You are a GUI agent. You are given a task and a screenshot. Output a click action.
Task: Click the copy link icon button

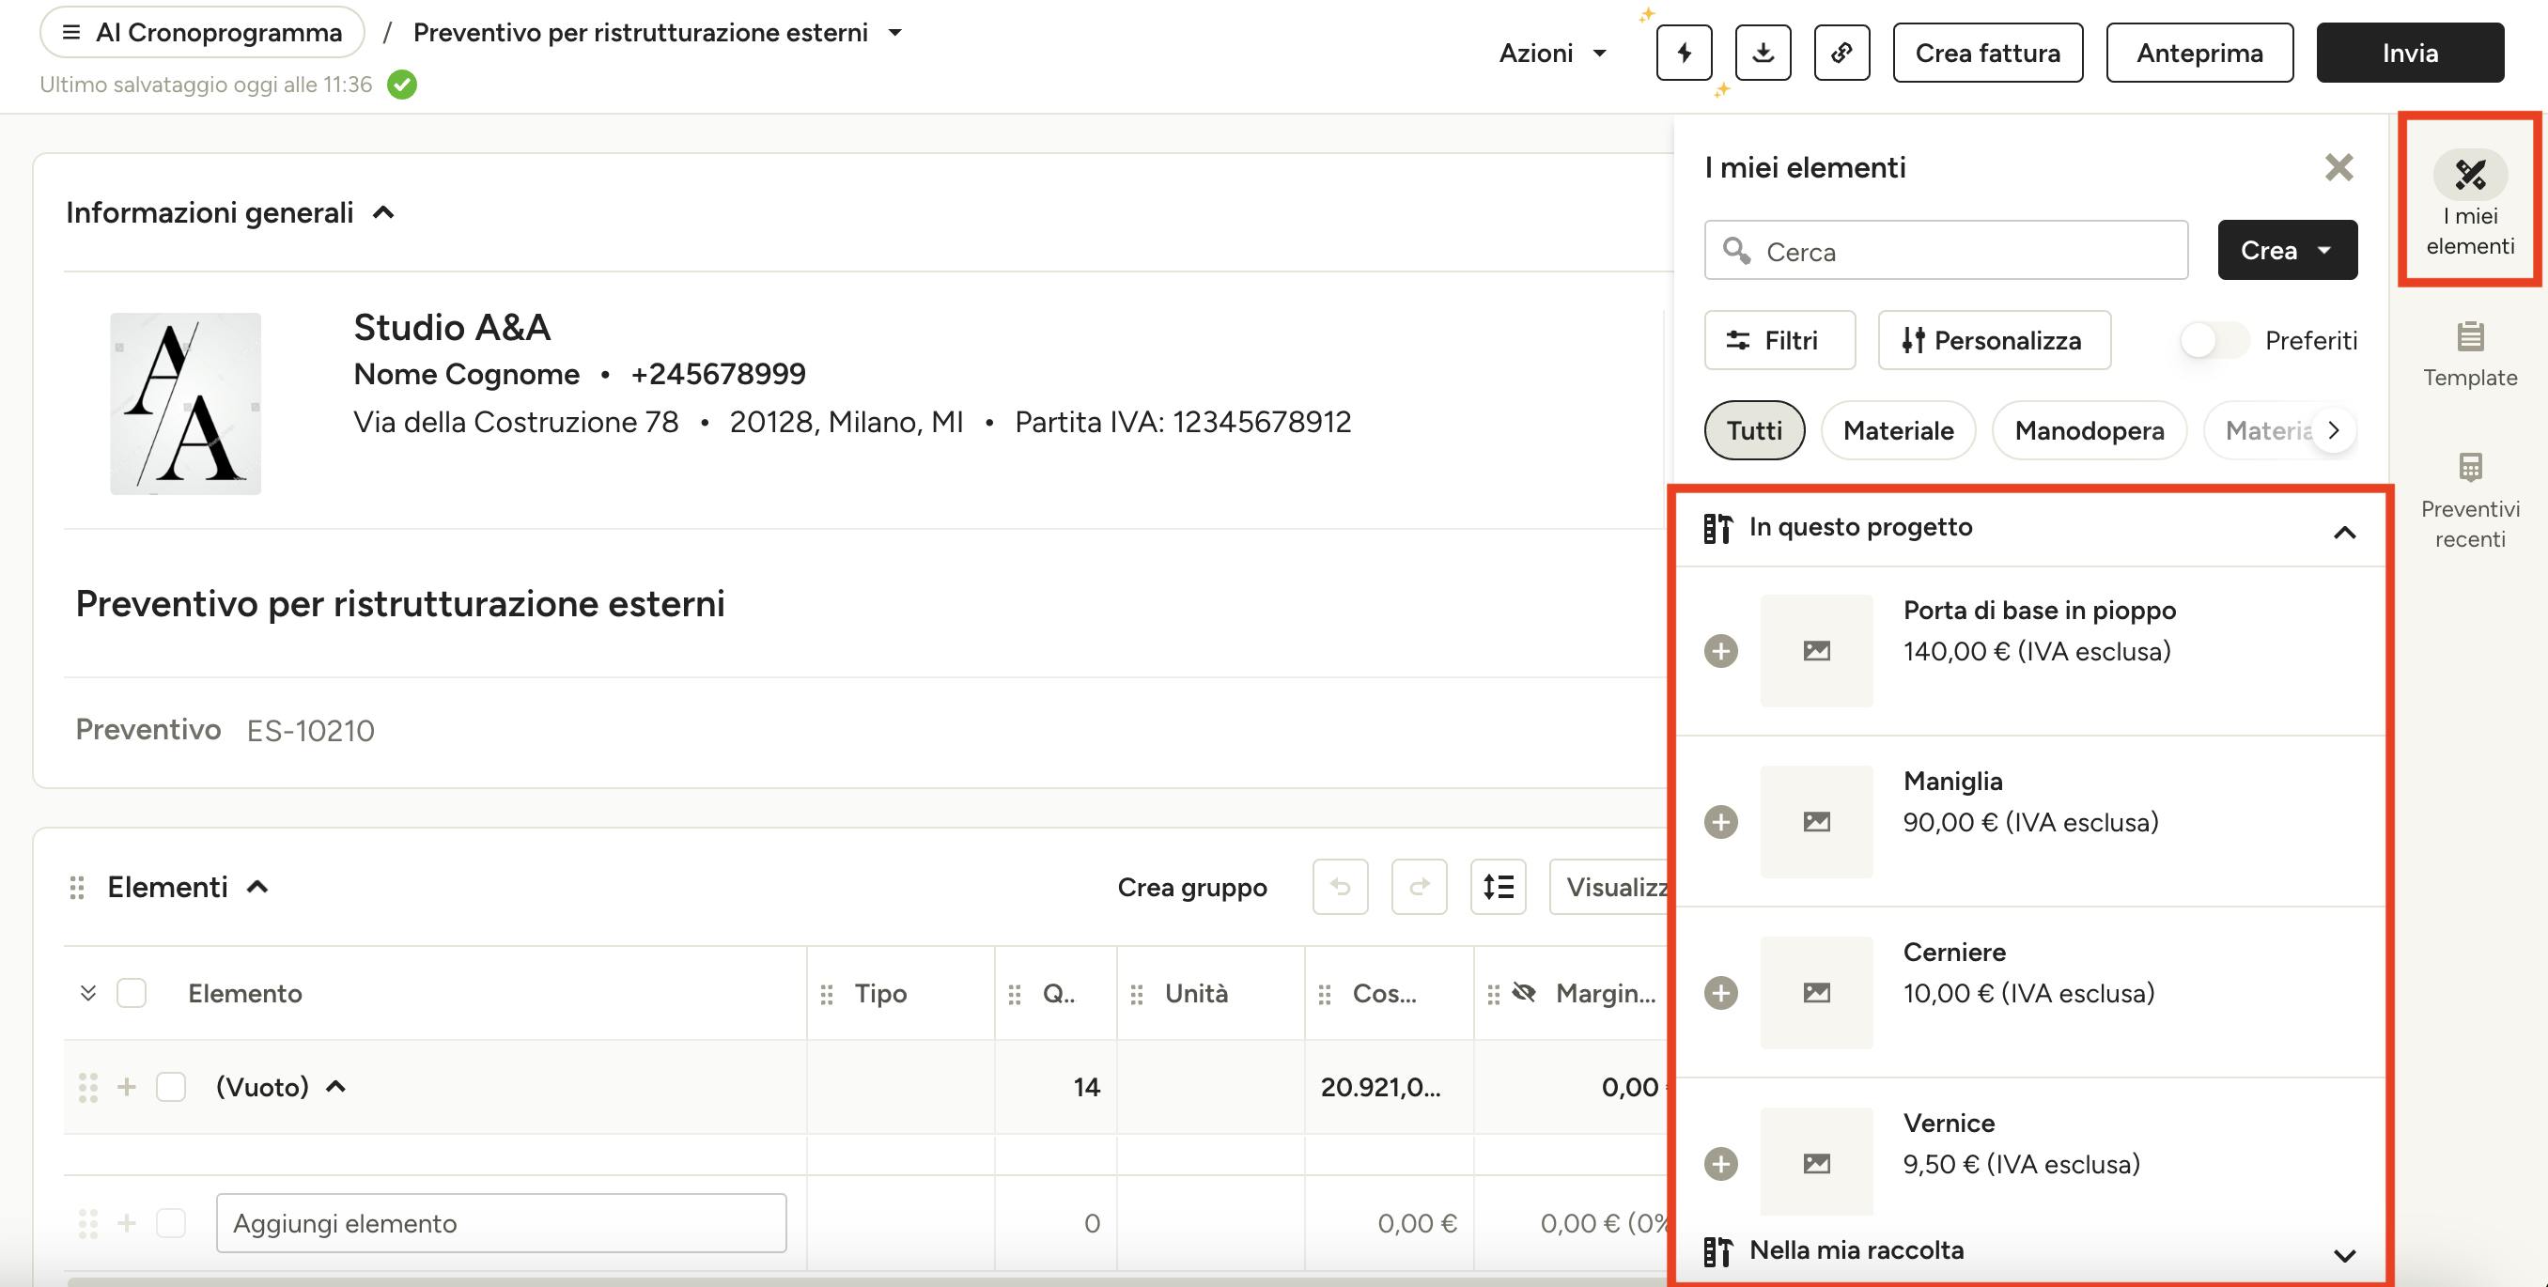coord(1841,53)
